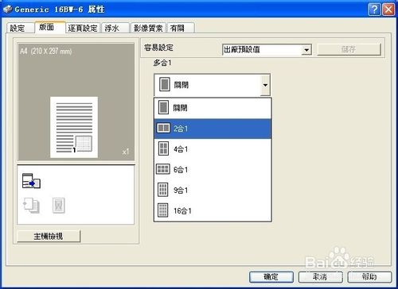The width and height of the screenshot is (398, 289).
Task: Click the print-to-paper icon with blue arrow
Action: click(31, 181)
